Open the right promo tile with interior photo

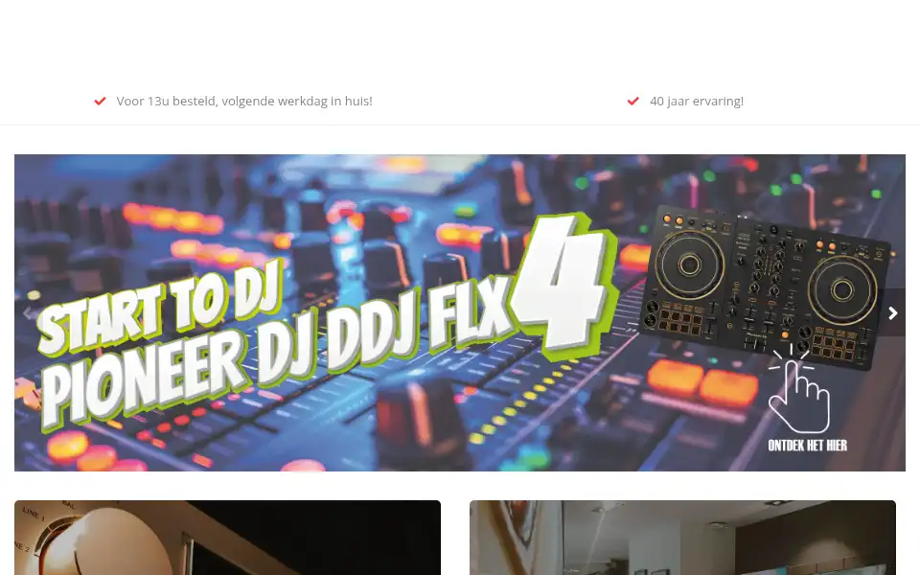[x=682, y=538]
